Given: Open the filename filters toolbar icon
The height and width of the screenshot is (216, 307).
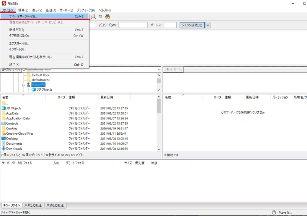Looking at the screenshot, I should pyautogui.click(x=93, y=17).
